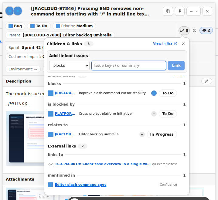This screenshot has width=218, height=200.
Task: Click the Link button
Action: pos(176,66)
